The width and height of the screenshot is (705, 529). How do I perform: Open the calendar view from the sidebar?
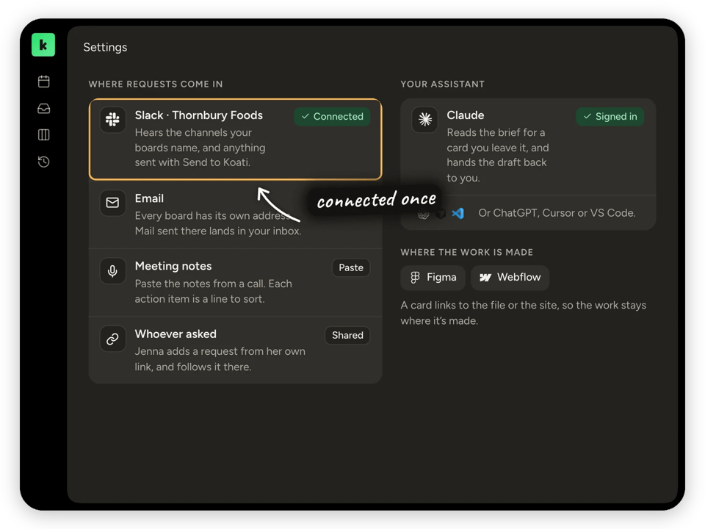point(43,82)
